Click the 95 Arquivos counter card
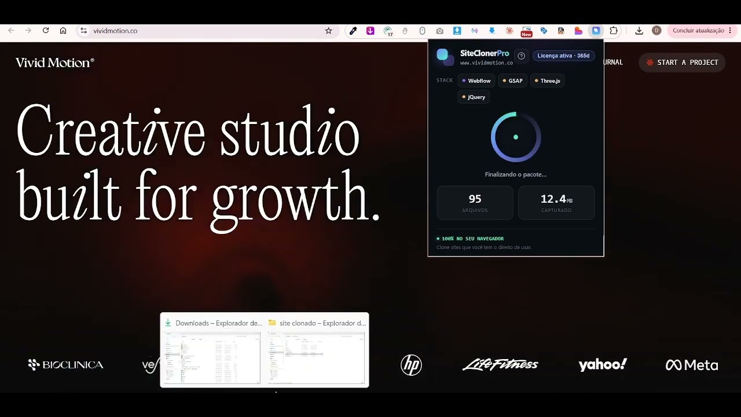 click(x=475, y=203)
